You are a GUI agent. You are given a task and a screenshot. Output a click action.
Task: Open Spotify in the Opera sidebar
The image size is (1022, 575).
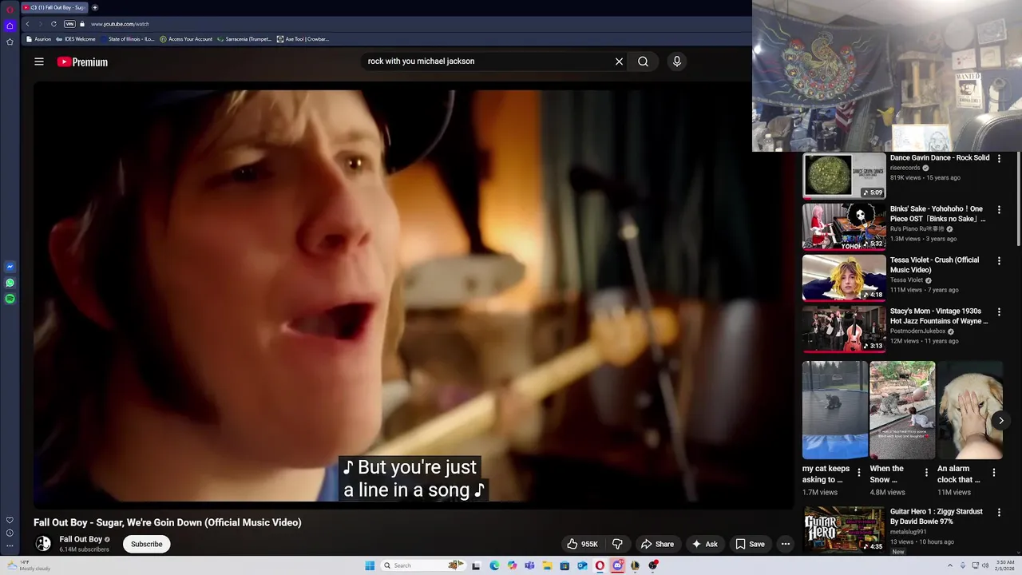10,299
